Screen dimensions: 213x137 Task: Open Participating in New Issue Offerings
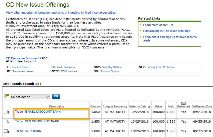pyautogui.click(x=166, y=31)
